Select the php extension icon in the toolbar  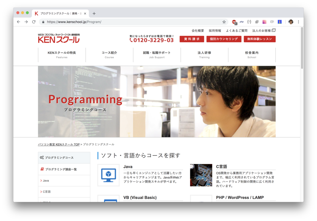[x=241, y=22]
